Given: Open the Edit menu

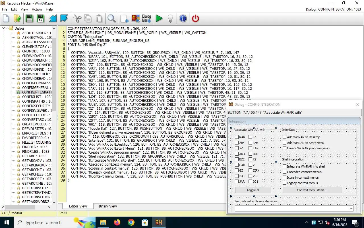Looking at the screenshot, I should tap(14, 9).
